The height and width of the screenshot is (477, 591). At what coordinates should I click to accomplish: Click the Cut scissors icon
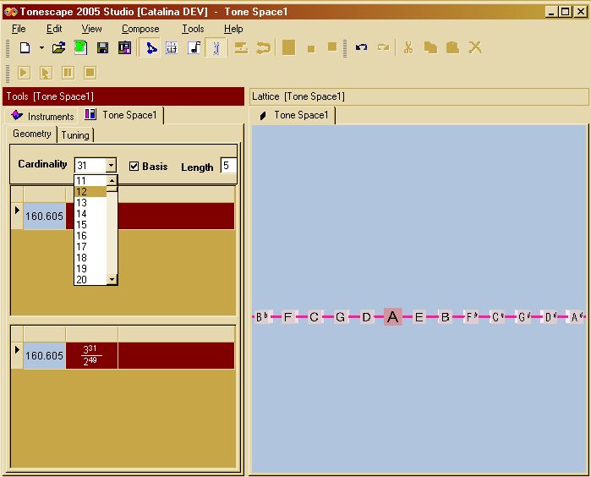408,47
